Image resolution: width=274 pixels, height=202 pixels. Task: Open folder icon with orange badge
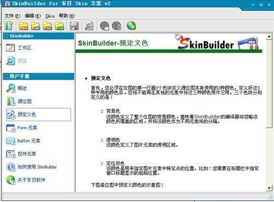(24, 26)
